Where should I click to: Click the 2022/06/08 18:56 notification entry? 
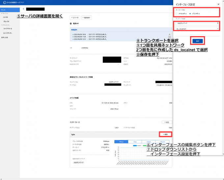(x=90, y=34)
